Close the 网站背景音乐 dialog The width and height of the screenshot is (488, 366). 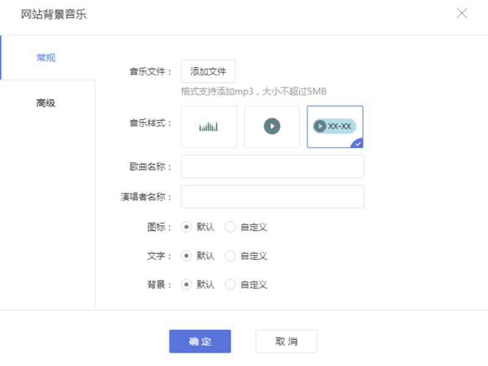462,13
